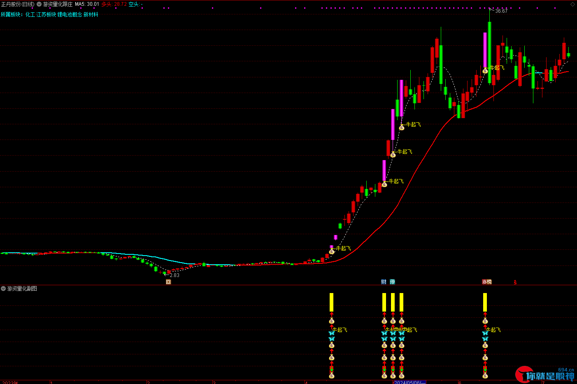Click the top money-bag icon in first signal column
Screen dimensions: 577x384
pos(332,321)
